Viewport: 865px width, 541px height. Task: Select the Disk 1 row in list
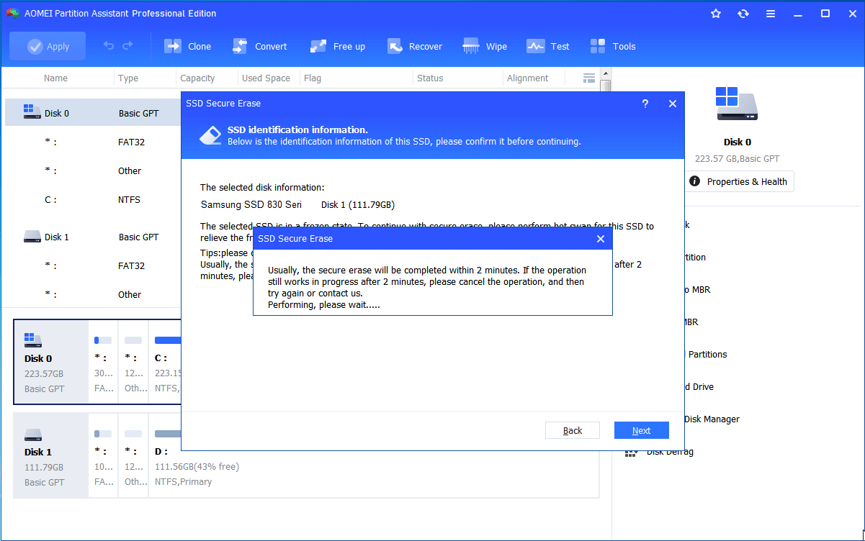coord(93,237)
